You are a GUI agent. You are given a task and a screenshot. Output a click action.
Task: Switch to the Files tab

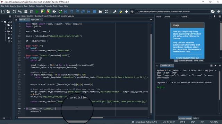pos(201,61)
